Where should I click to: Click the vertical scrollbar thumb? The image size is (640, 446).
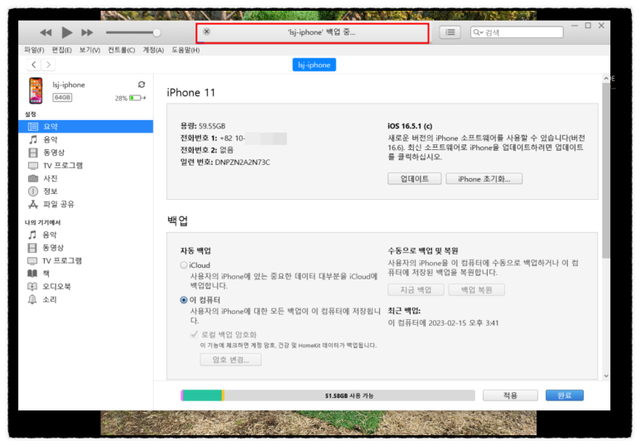(x=606, y=170)
